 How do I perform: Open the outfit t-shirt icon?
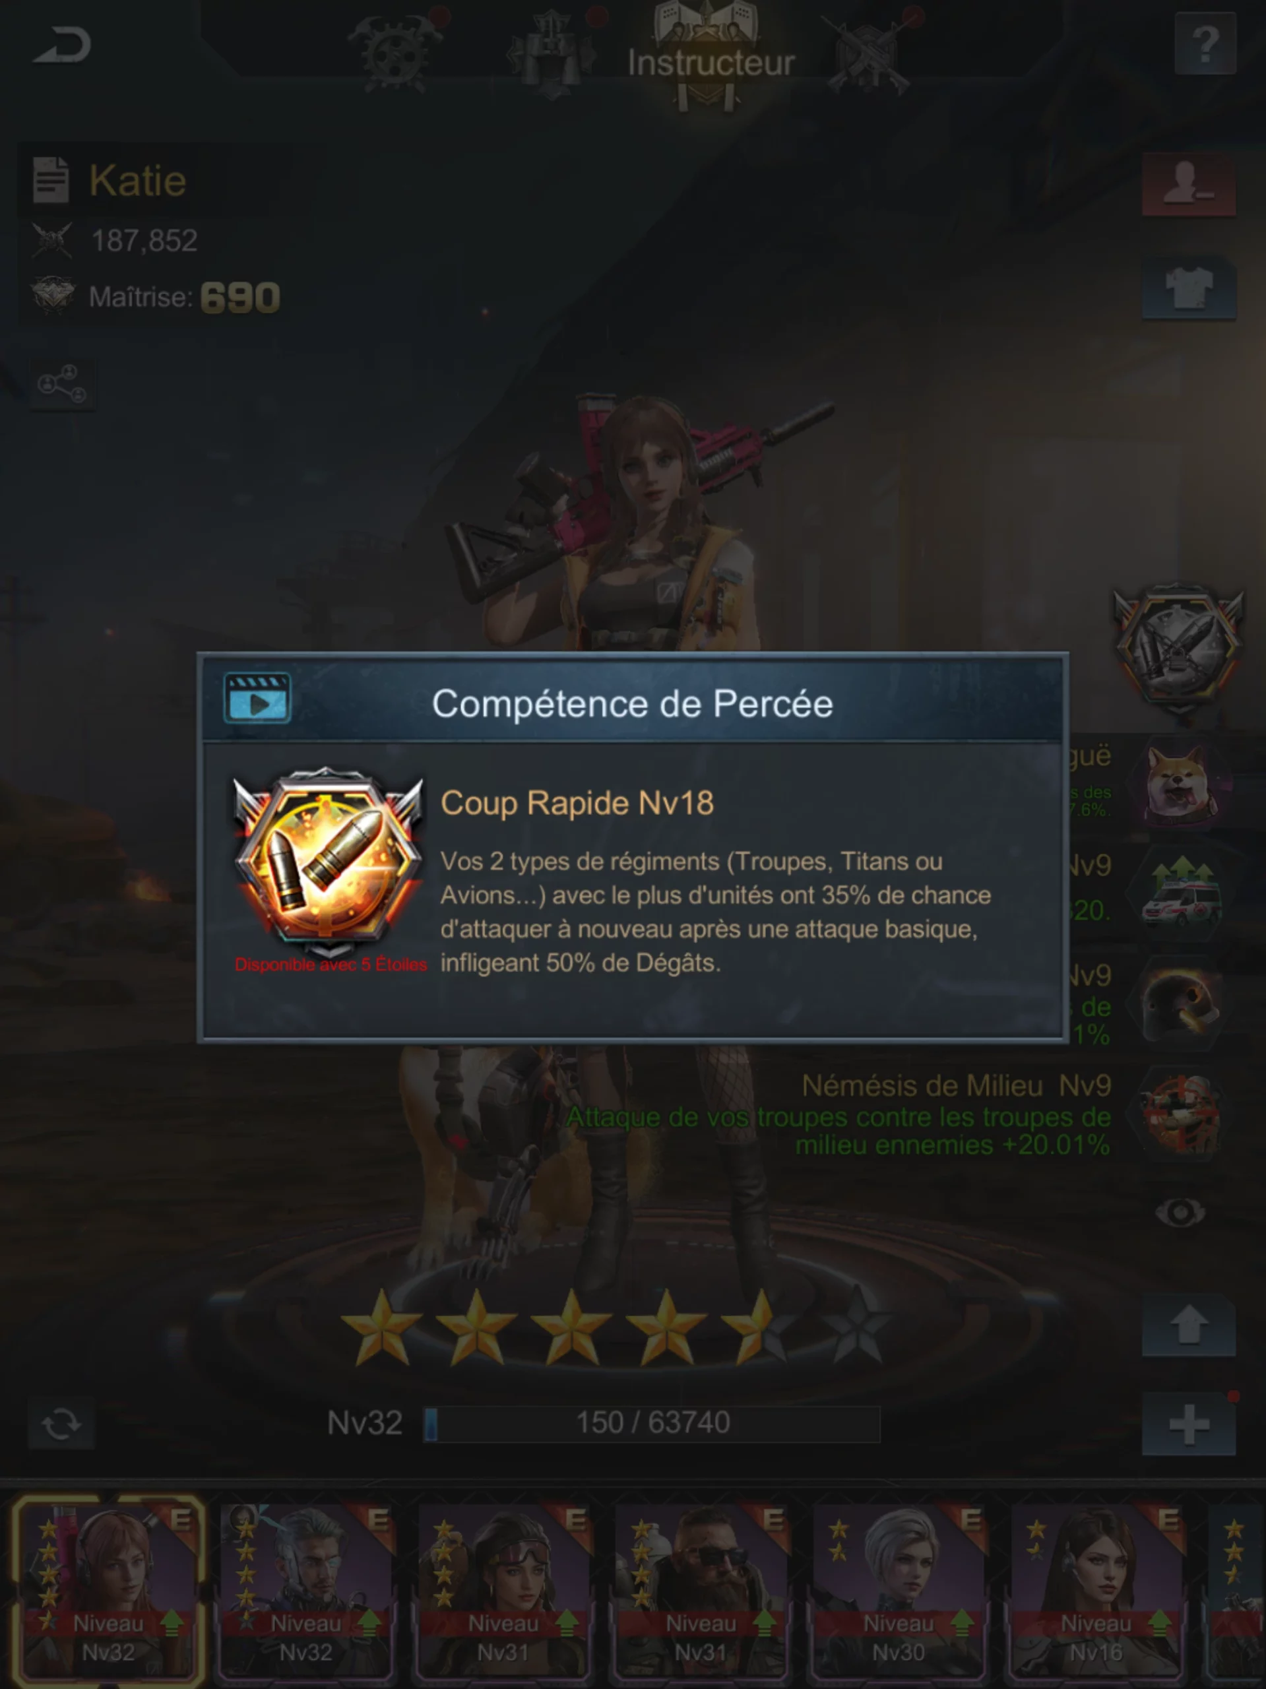1189,288
